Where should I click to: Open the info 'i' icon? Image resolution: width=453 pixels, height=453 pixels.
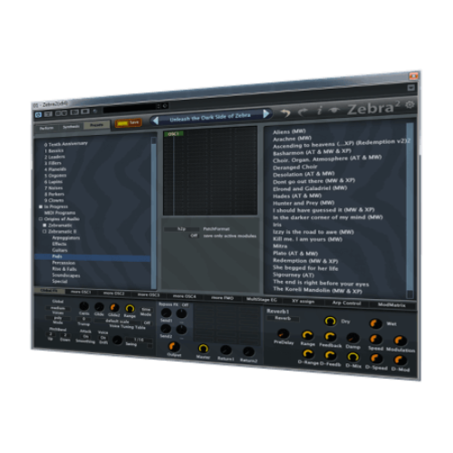point(320,111)
